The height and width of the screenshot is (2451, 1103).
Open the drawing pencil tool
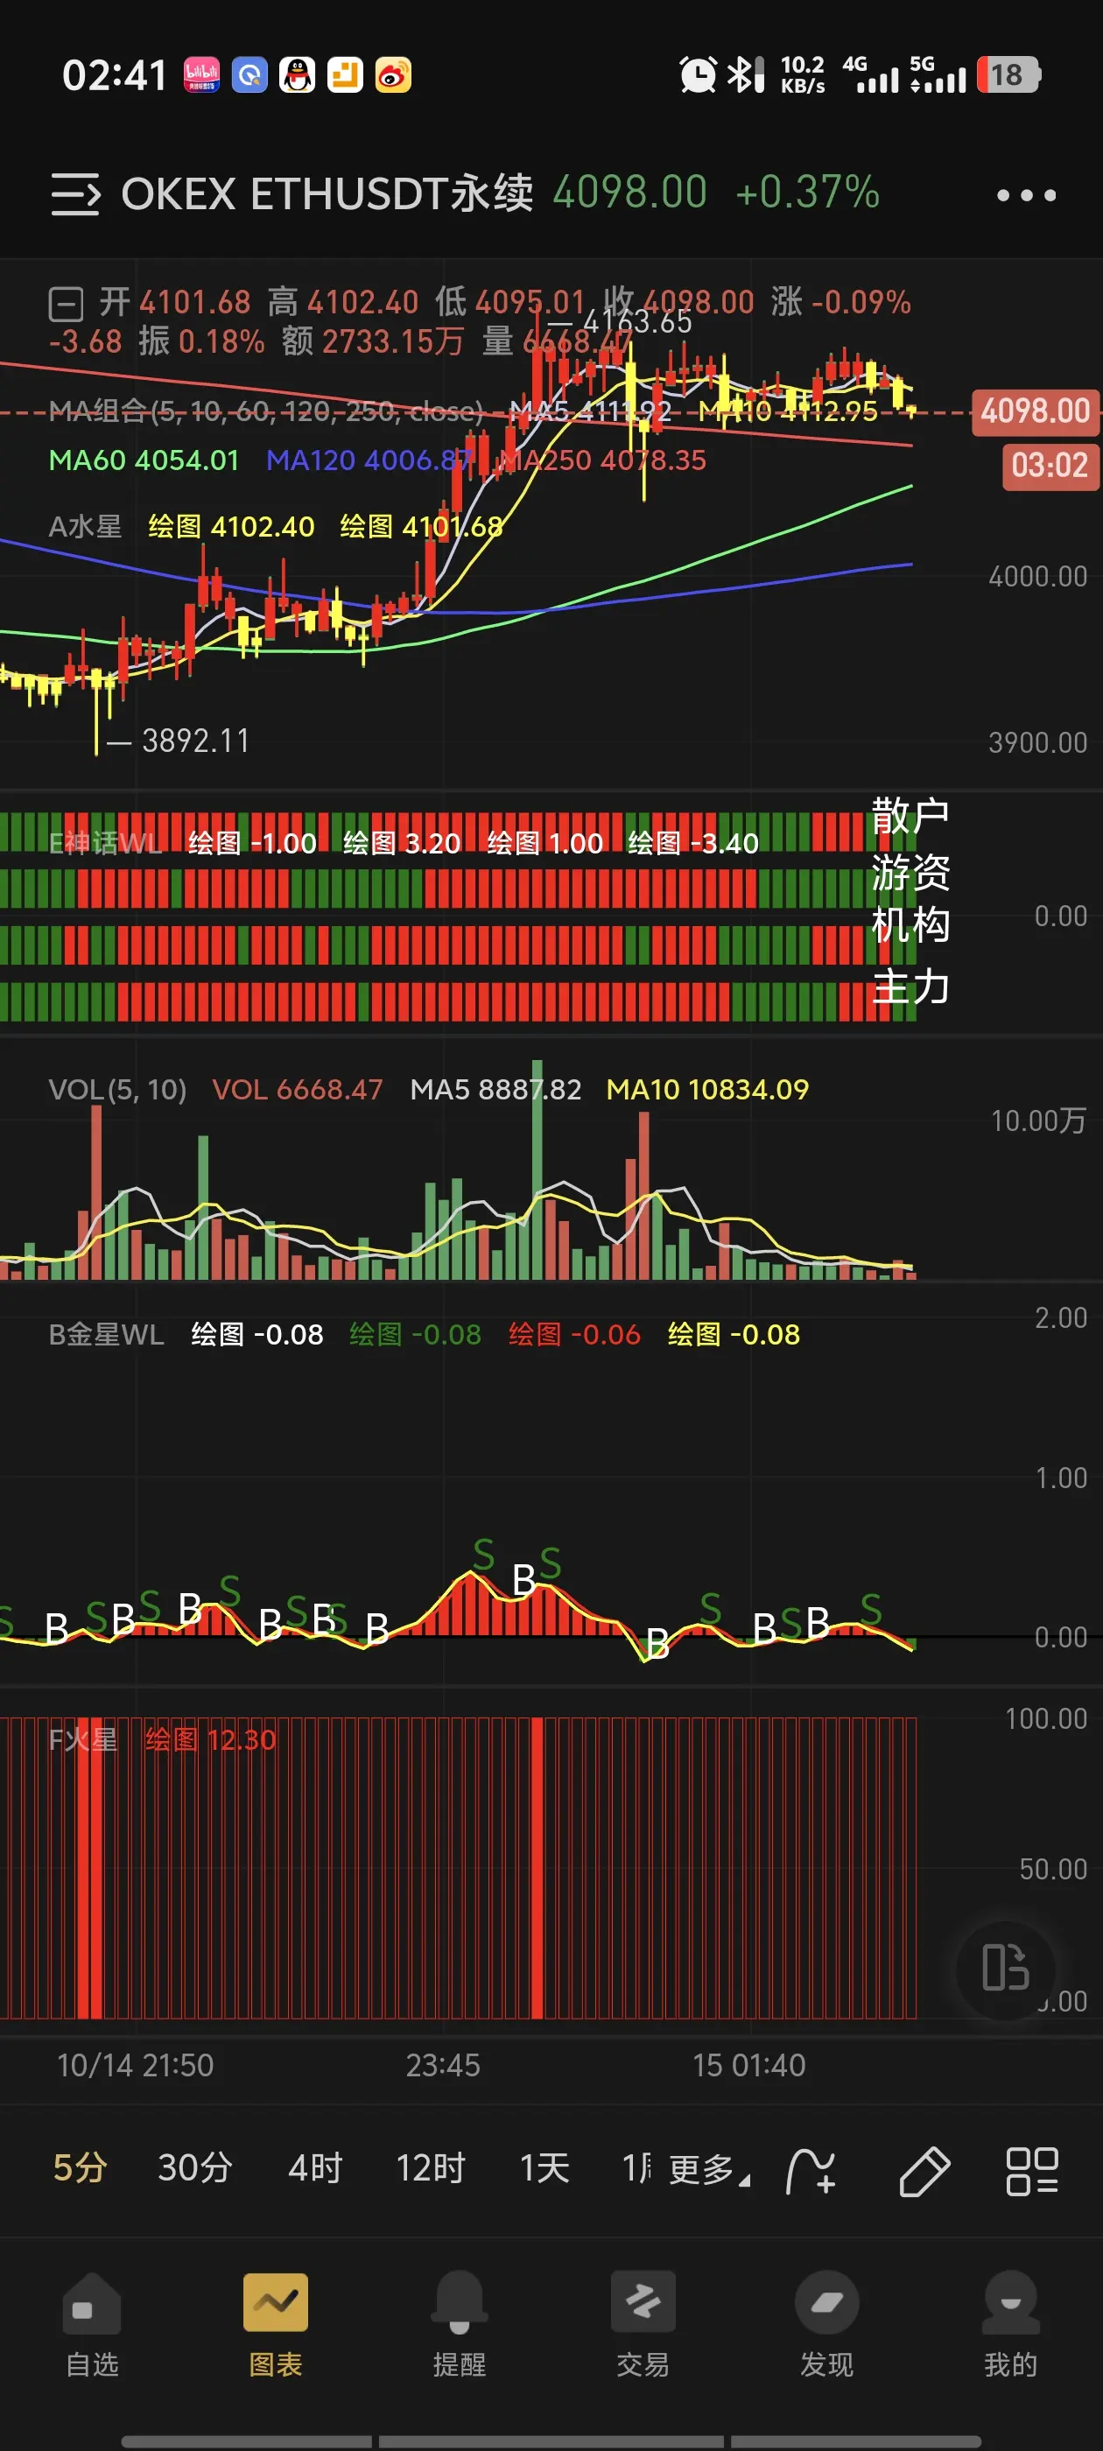point(924,2171)
